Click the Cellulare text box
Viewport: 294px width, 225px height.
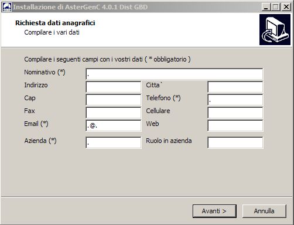[x=235, y=112]
